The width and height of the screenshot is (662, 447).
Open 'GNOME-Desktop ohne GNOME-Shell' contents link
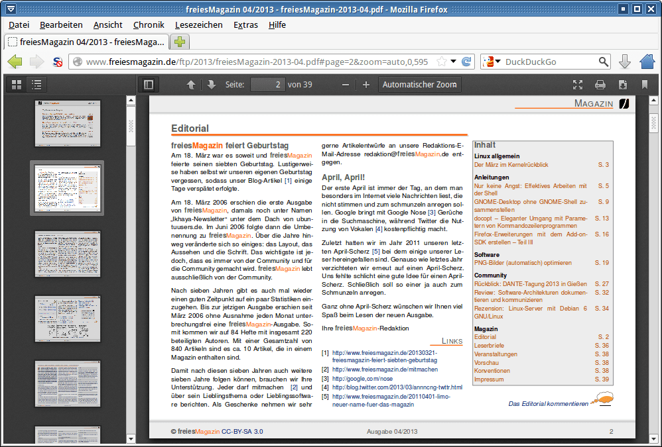(530, 205)
